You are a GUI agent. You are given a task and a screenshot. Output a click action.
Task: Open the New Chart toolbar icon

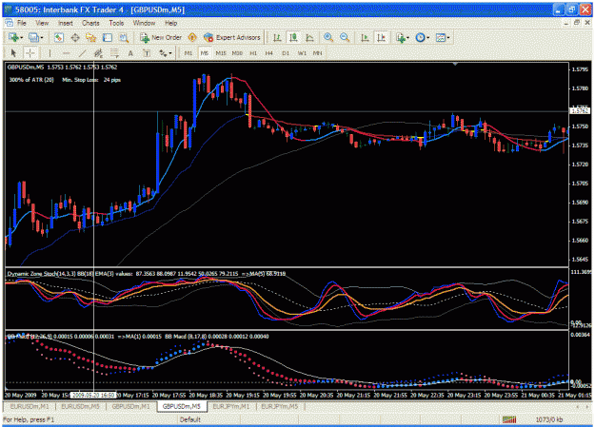(13, 37)
